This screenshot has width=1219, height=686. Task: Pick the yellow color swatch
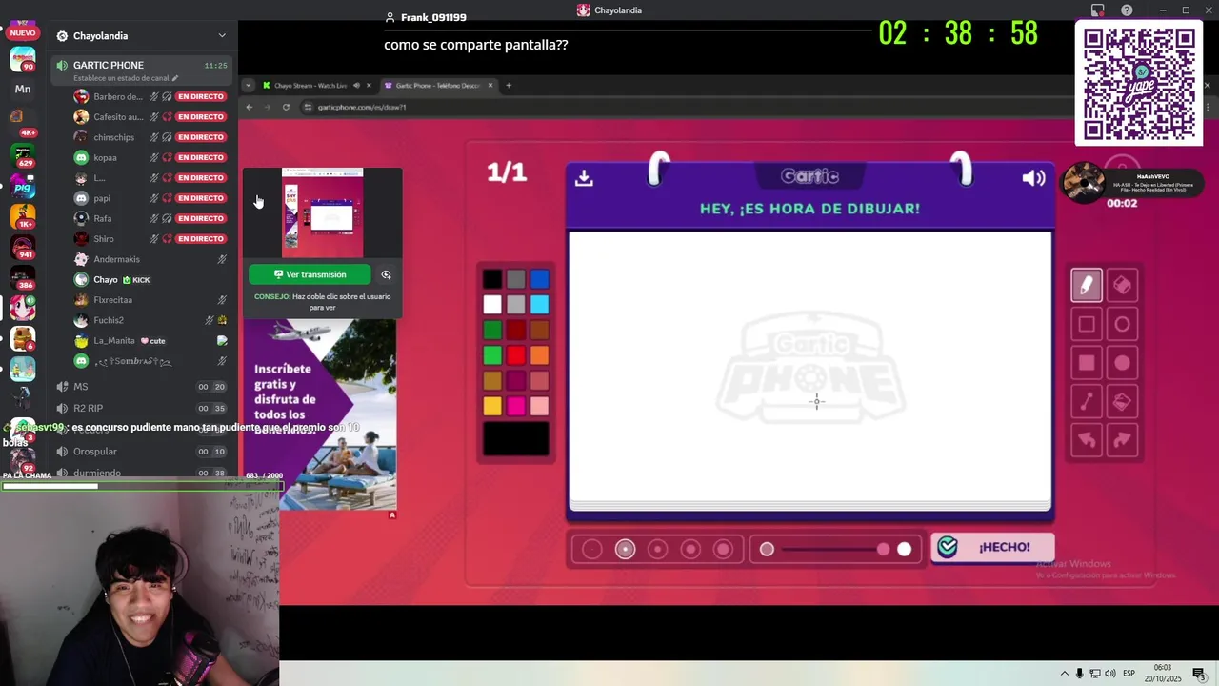491,406
